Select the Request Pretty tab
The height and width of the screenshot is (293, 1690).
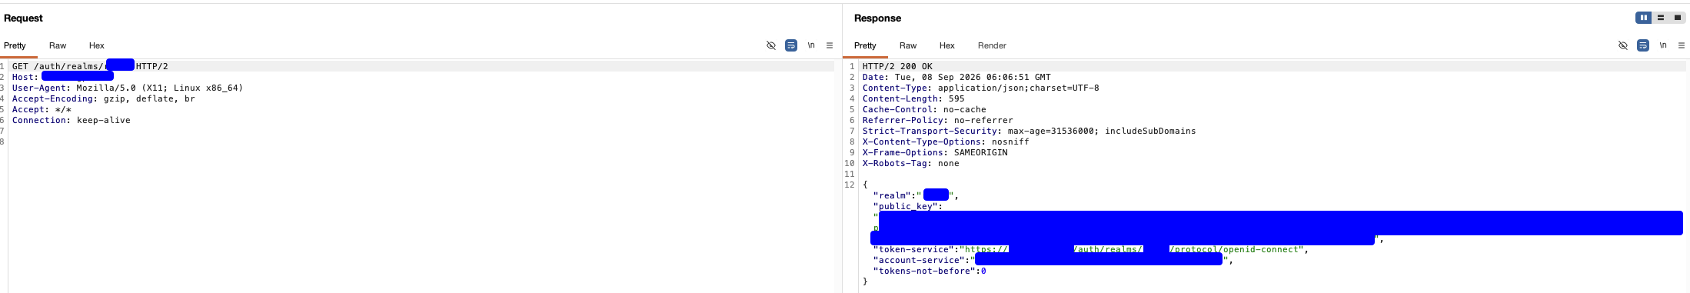click(x=15, y=45)
